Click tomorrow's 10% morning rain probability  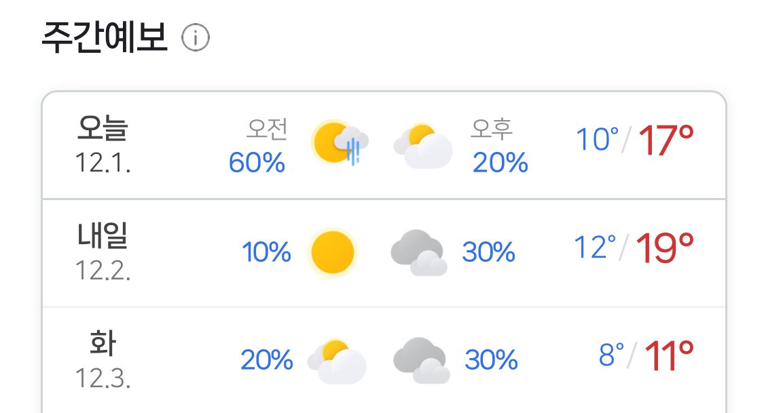[266, 252]
